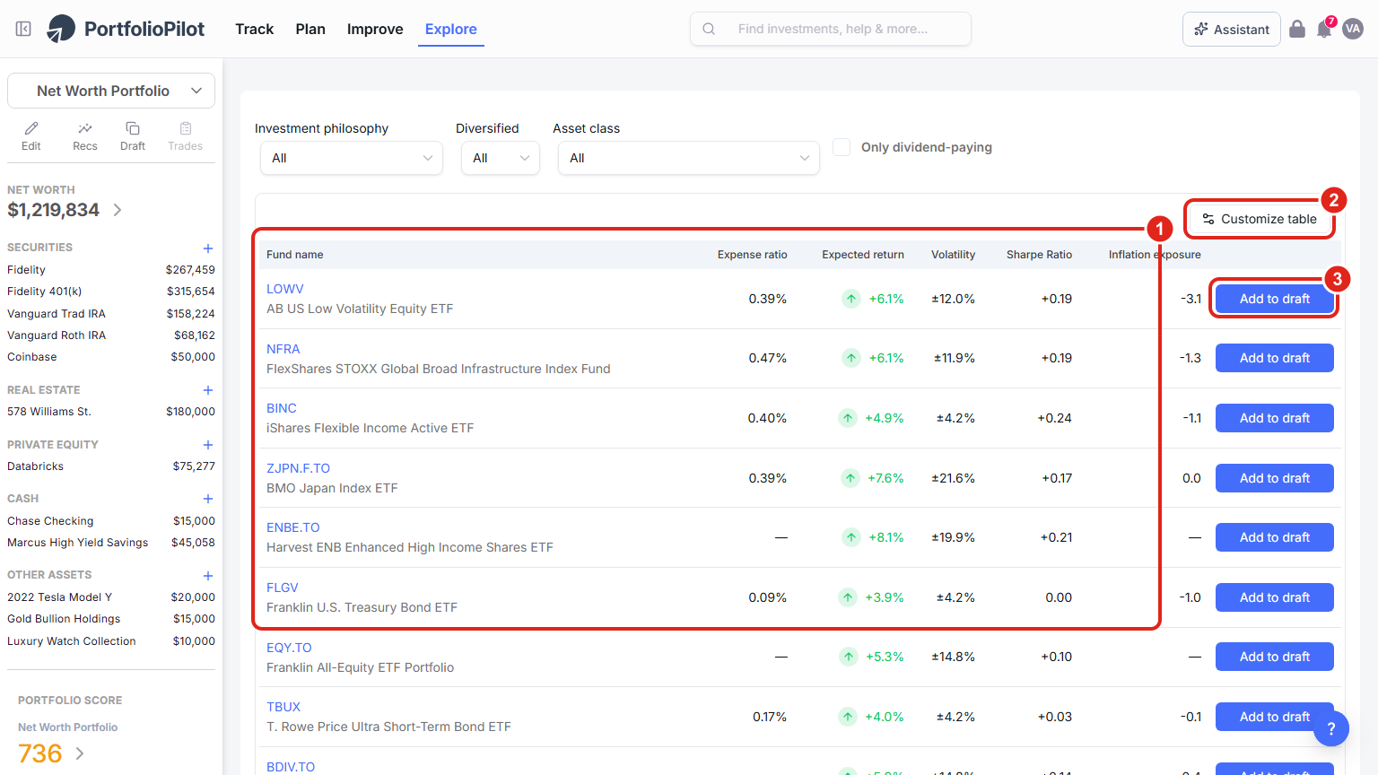Add LOWV to draft

click(1275, 299)
